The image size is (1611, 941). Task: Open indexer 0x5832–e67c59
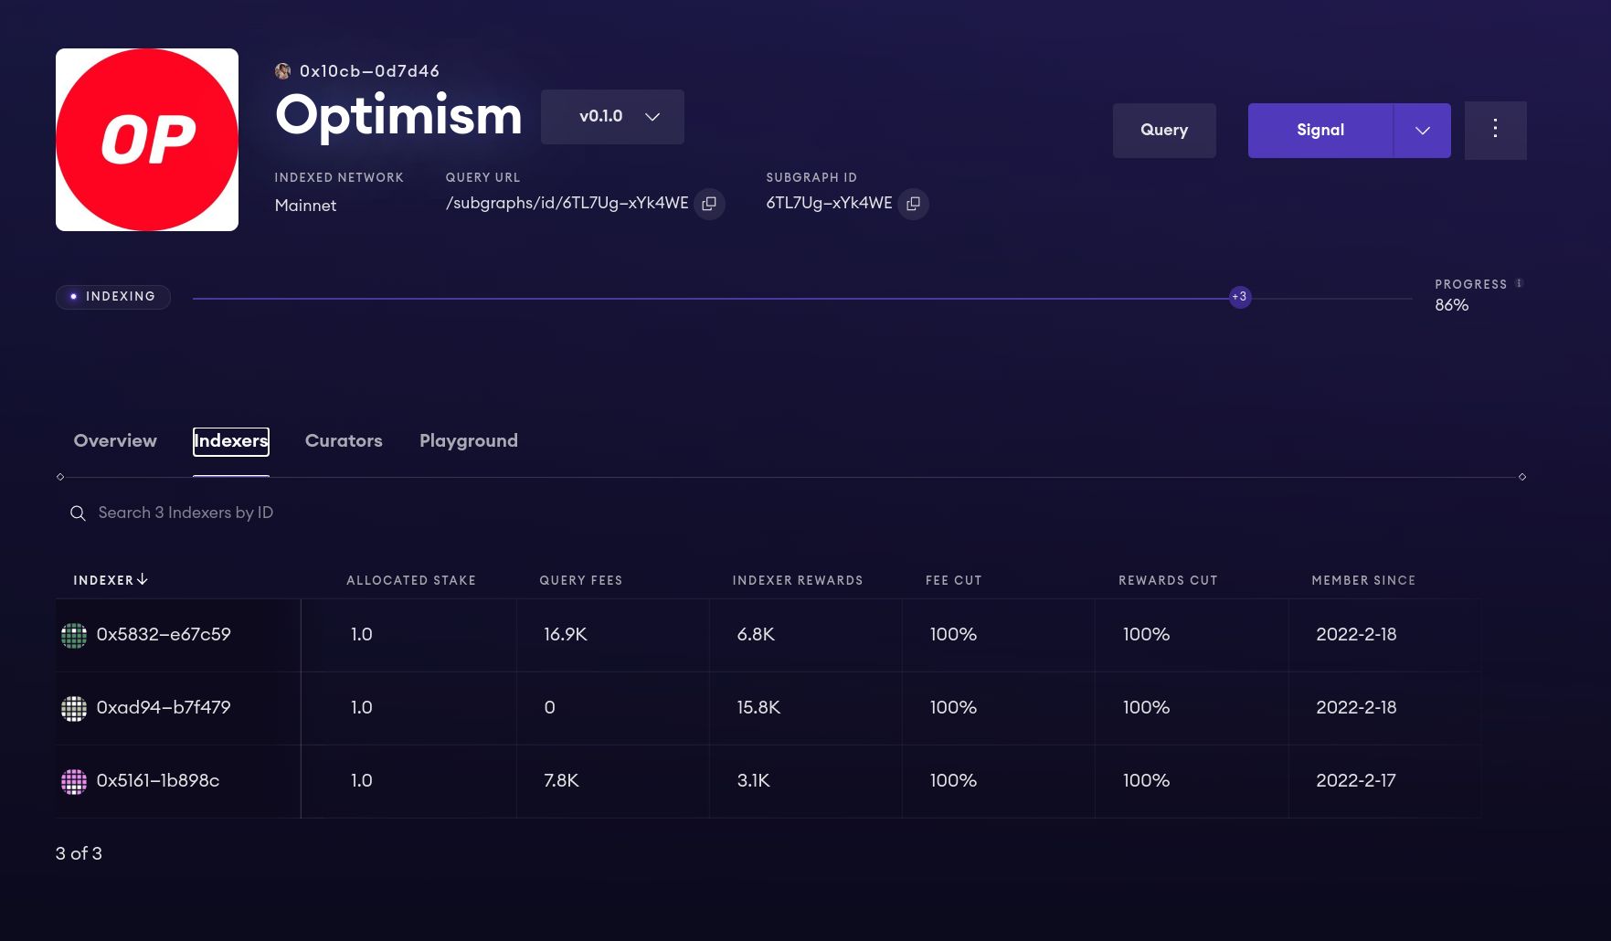(164, 635)
